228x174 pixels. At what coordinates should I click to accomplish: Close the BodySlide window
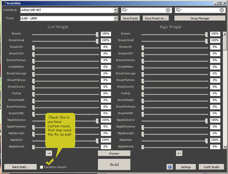224,3
